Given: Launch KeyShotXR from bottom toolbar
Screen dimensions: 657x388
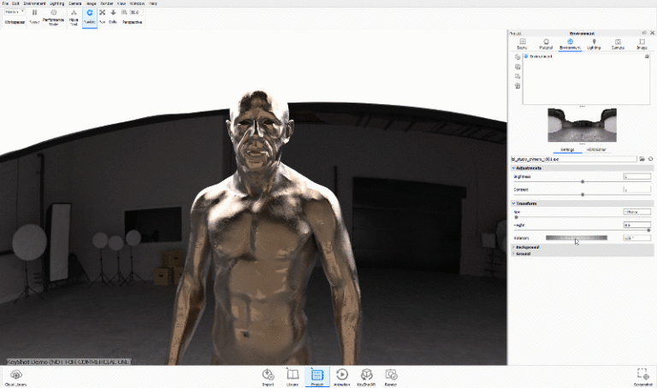Looking at the screenshot, I should pyautogui.click(x=366, y=378).
